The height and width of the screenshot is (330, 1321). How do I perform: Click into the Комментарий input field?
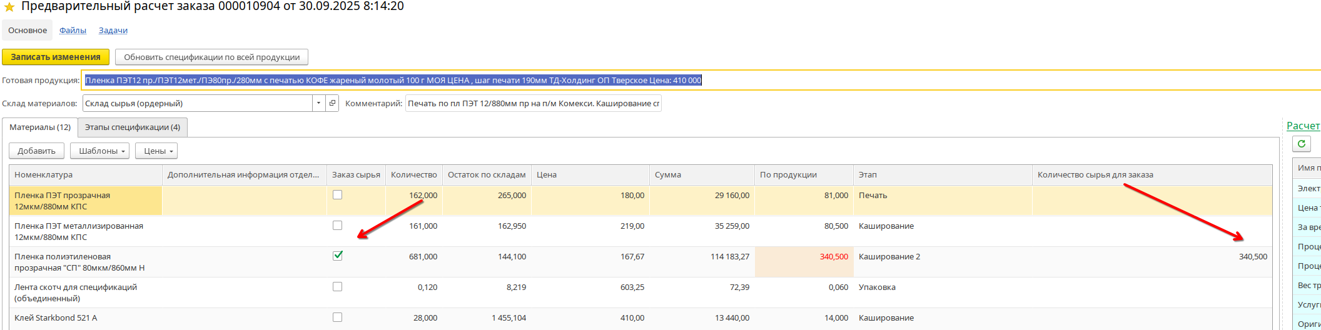point(533,103)
